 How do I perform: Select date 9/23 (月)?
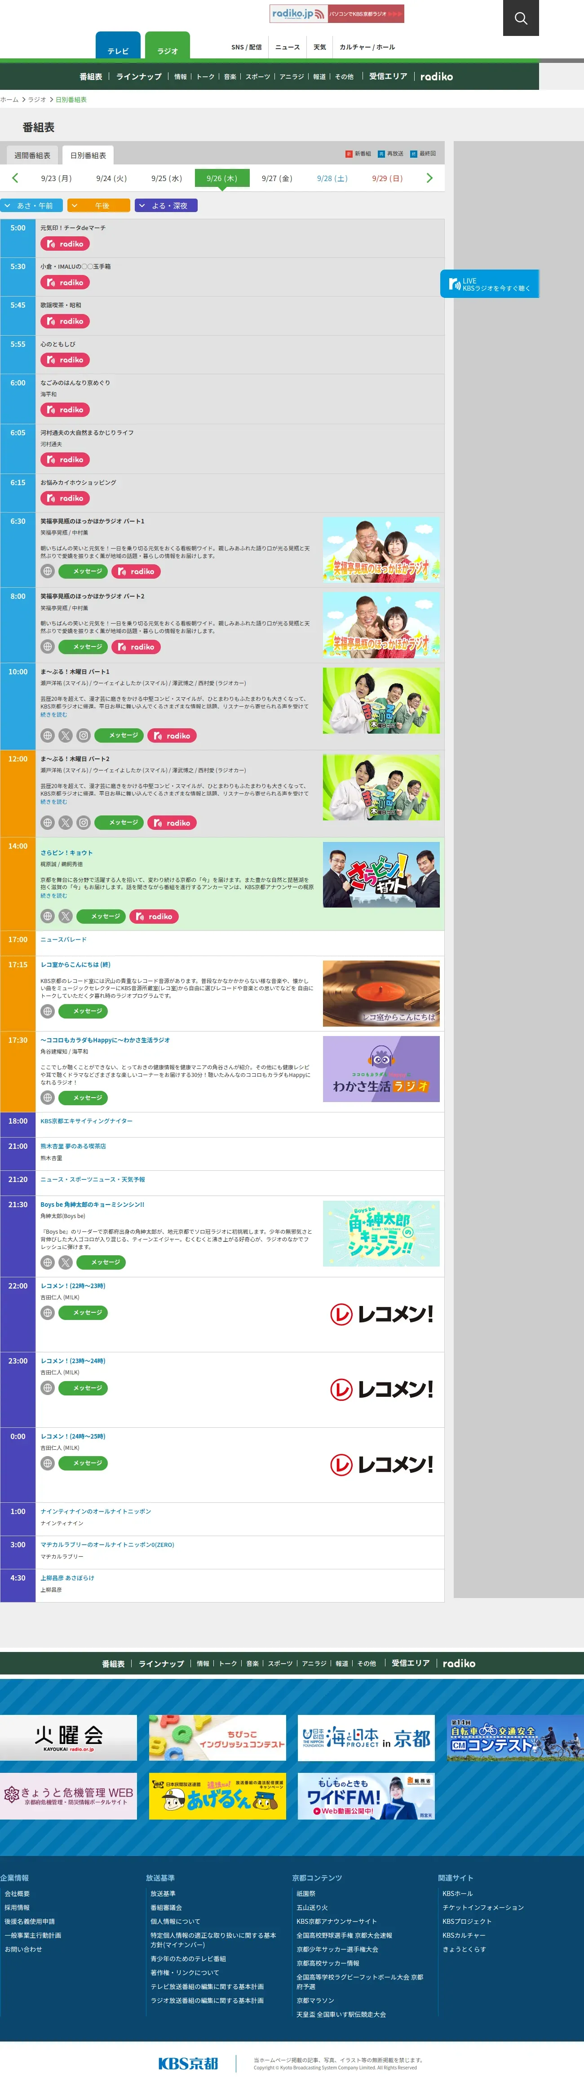click(57, 178)
